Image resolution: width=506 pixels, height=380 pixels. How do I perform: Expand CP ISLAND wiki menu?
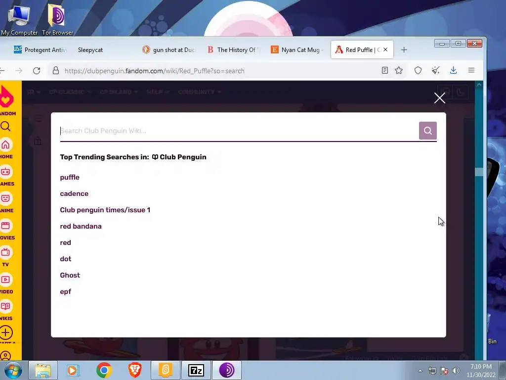pos(119,92)
